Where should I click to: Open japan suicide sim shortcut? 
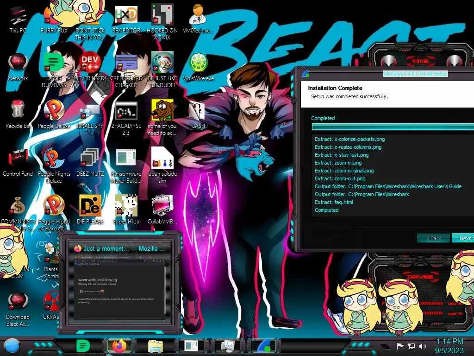[162, 165]
